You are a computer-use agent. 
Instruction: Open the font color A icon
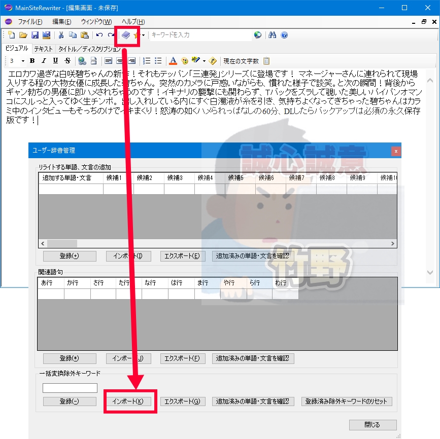[172, 60]
